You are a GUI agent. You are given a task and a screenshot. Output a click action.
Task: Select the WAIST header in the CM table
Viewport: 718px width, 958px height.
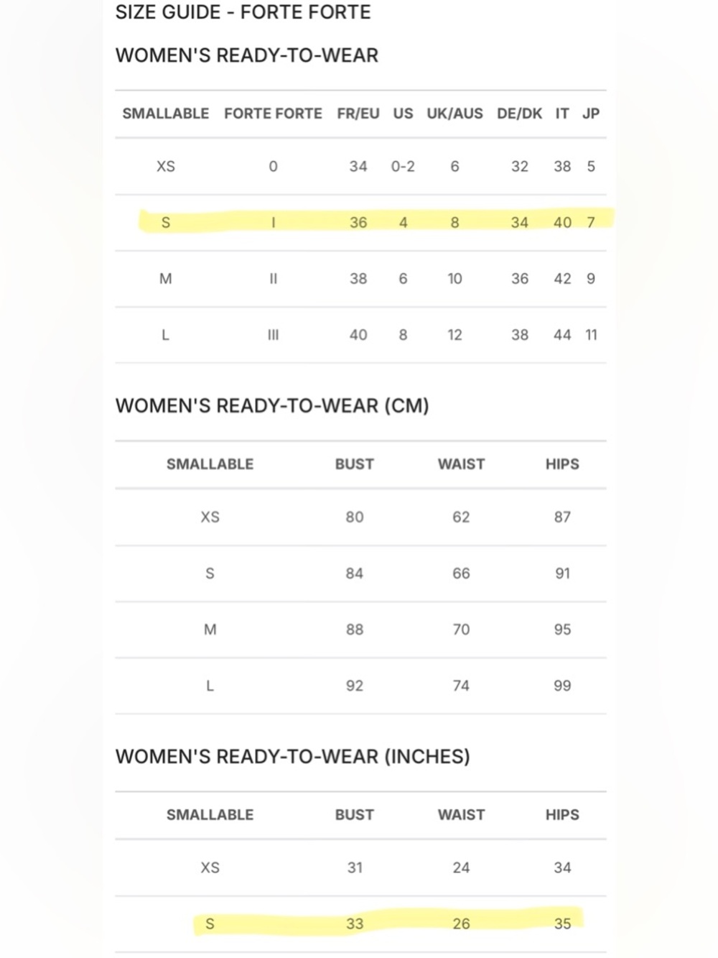[461, 464]
